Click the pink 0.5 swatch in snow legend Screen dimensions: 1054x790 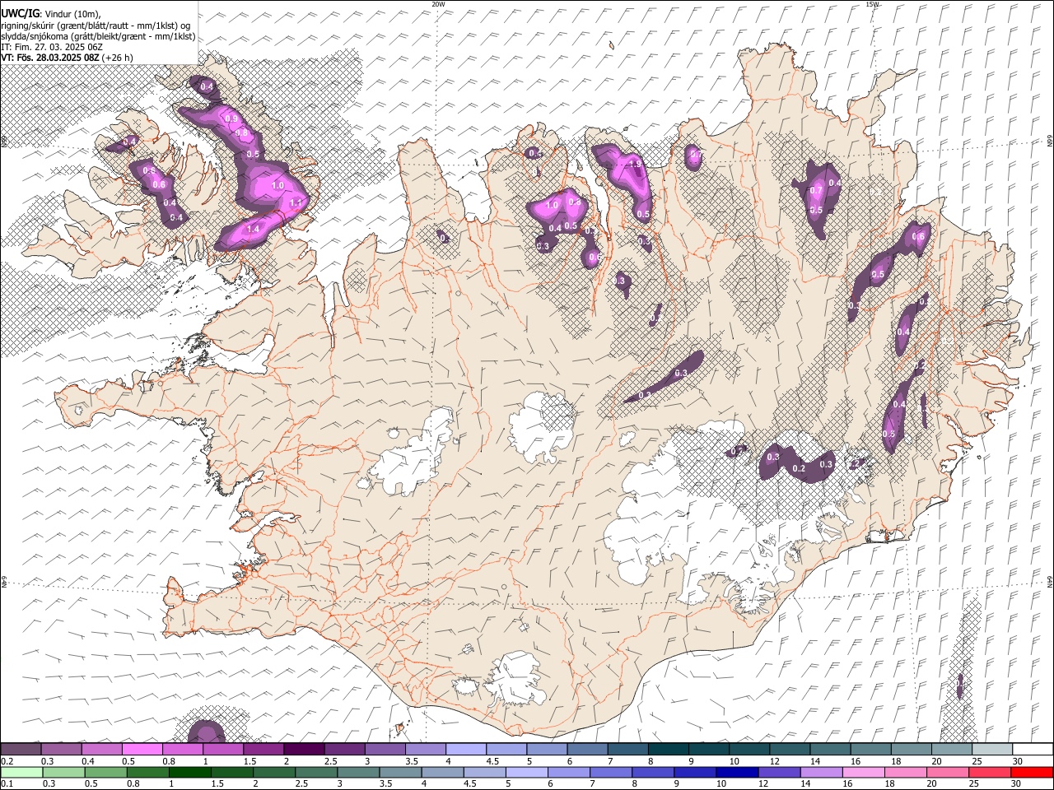click(x=142, y=750)
